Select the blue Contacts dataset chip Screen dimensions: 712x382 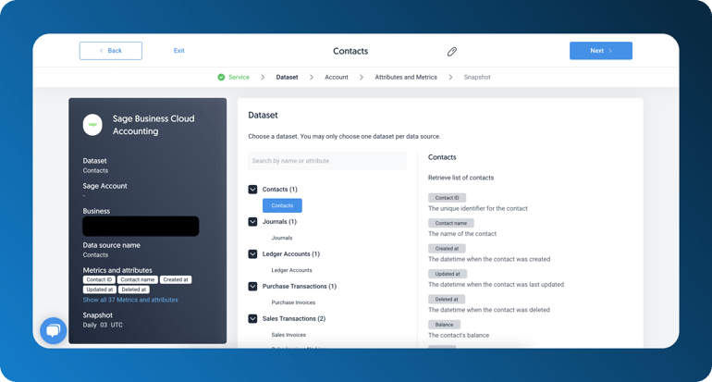click(x=282, y=205)
